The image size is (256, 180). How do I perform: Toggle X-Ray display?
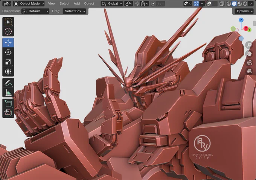221,4
